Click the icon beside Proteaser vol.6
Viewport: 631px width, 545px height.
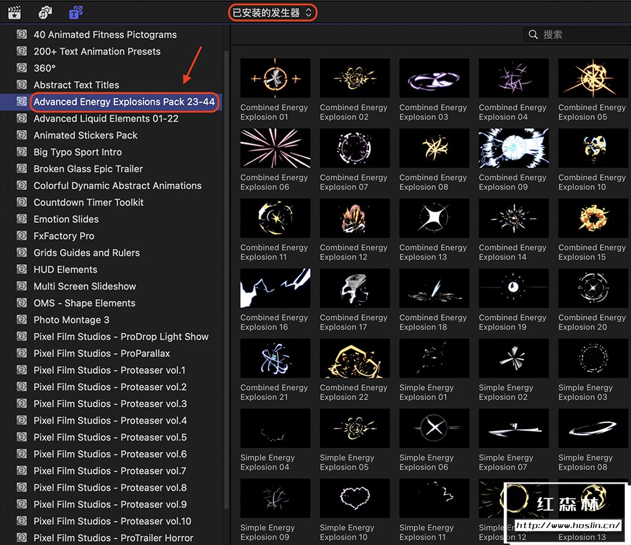pyautogui.click(x=22, y=453)
